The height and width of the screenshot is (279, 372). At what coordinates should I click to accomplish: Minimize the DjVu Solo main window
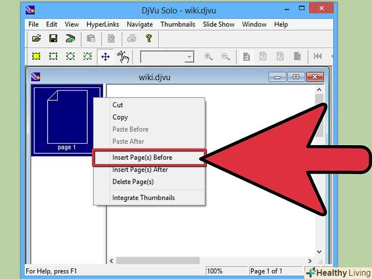(x=287, y=9)
